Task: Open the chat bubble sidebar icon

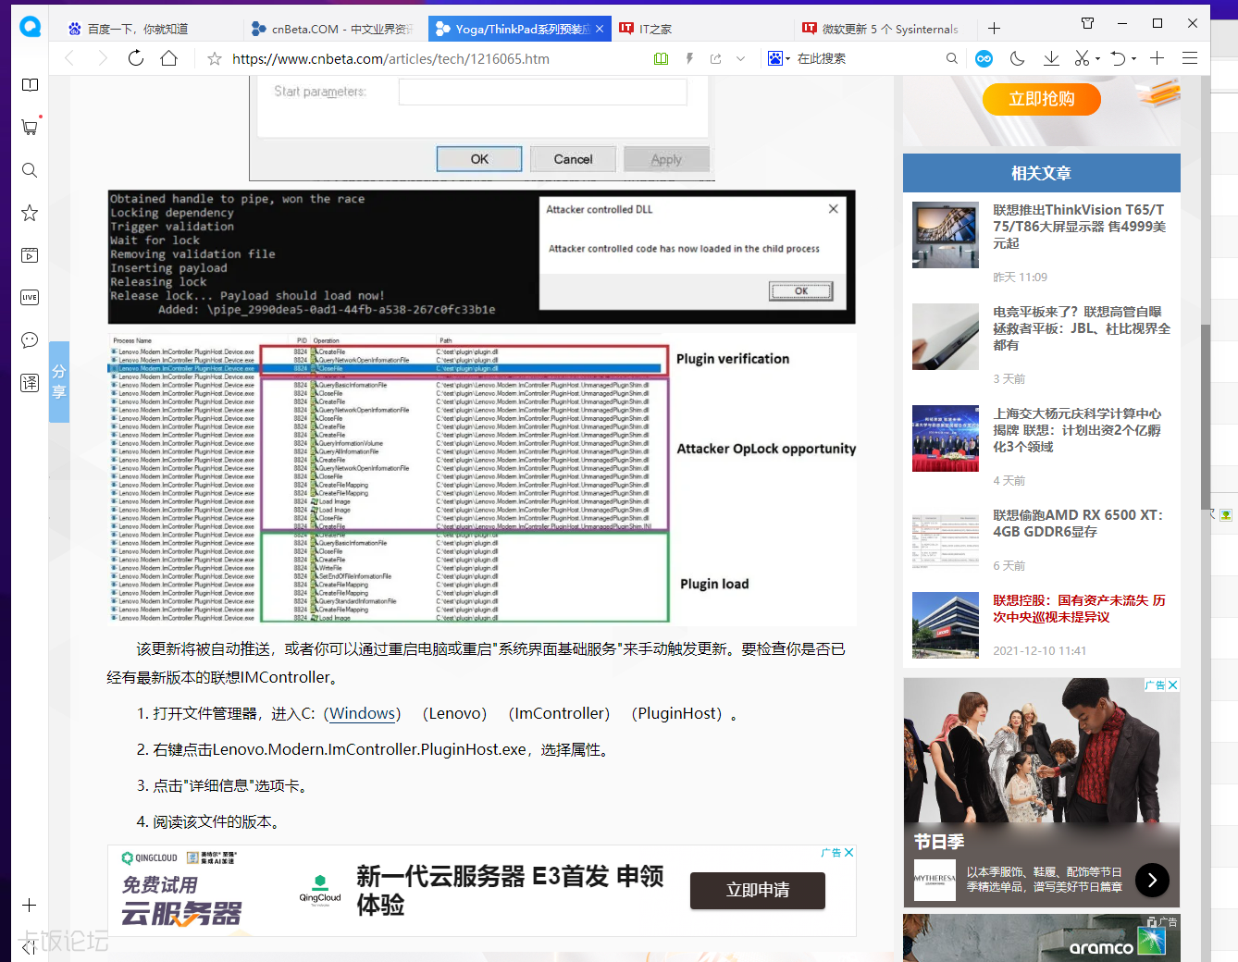Action: point(30,340)
